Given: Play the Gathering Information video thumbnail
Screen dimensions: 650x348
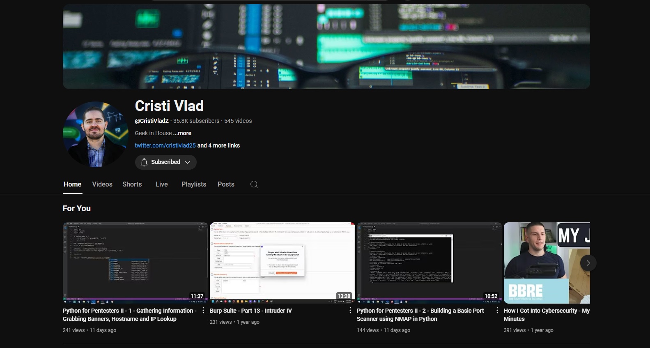Looking at the screenshot, I should 136,263.
